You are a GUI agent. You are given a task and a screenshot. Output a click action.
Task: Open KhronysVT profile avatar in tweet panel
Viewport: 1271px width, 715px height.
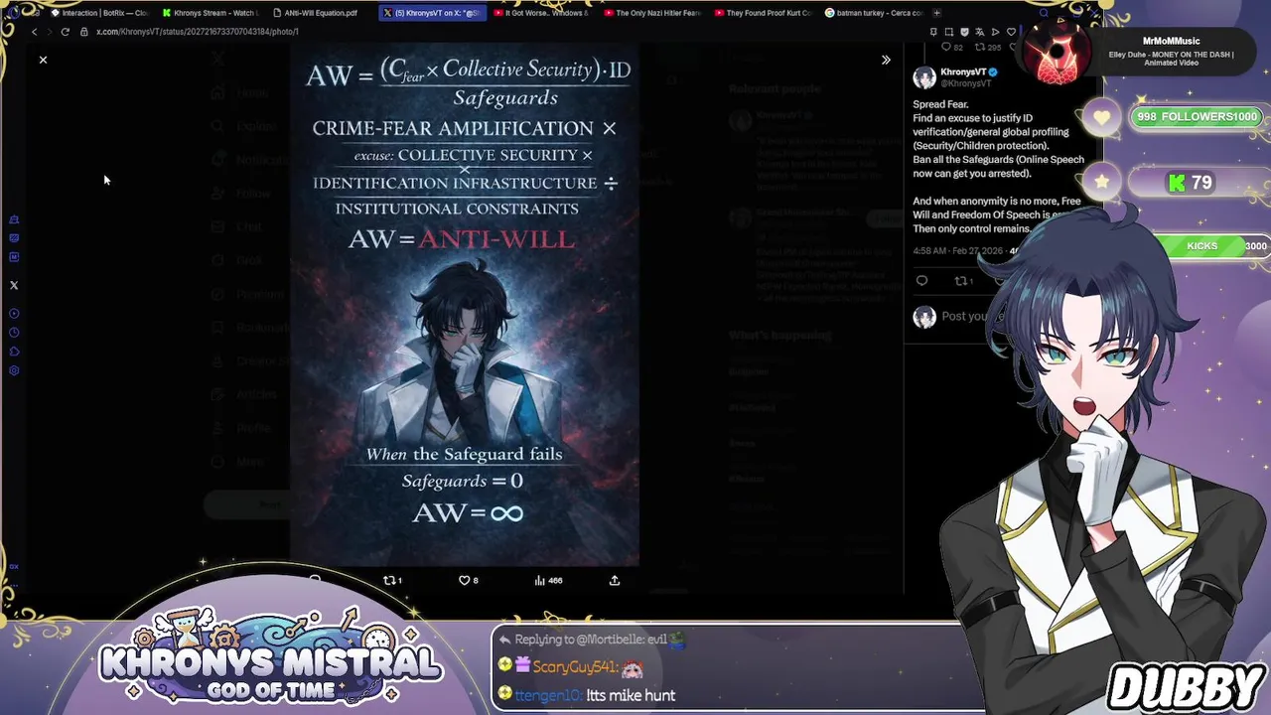click(924, 77)
